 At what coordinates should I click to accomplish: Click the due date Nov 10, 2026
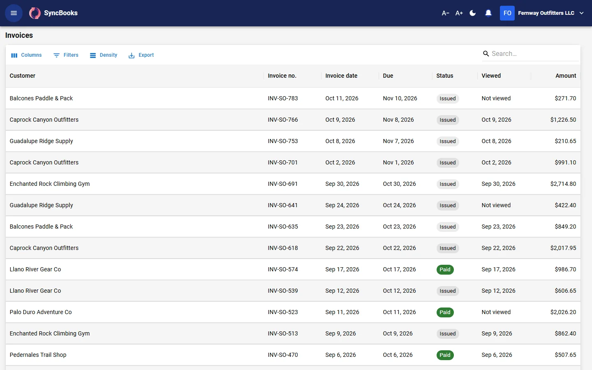point(400,98)
